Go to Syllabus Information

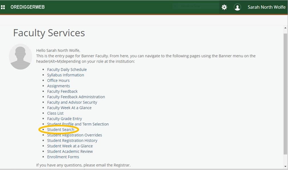click(x=65, y=75)
